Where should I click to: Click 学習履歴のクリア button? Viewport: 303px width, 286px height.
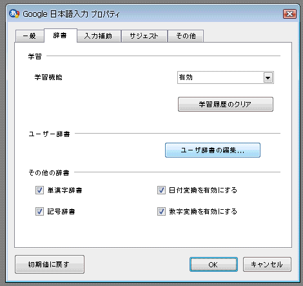pos(226,105)
